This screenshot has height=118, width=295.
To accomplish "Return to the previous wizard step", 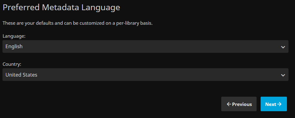I will 239,104.
